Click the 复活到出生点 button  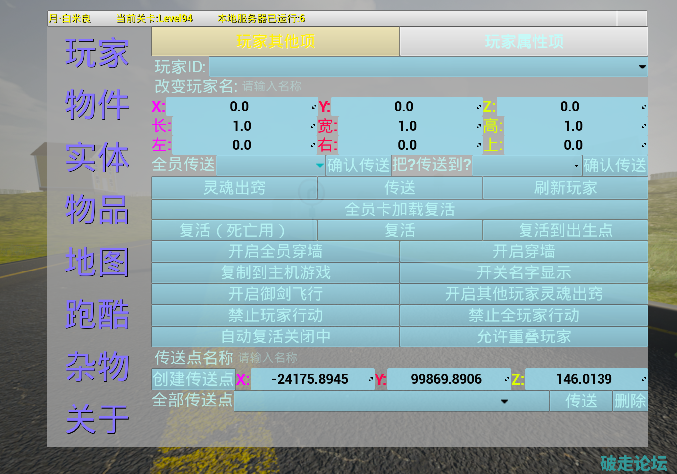(565, 231)
